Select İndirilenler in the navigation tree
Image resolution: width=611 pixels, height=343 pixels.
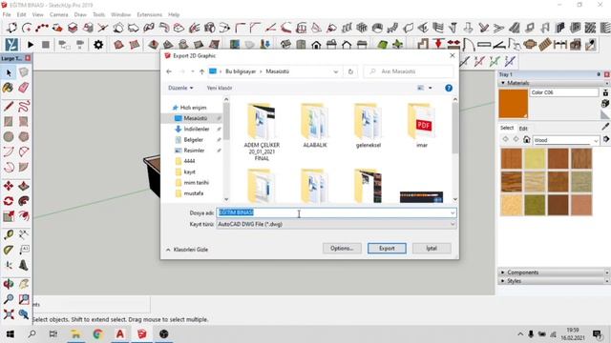197,129
